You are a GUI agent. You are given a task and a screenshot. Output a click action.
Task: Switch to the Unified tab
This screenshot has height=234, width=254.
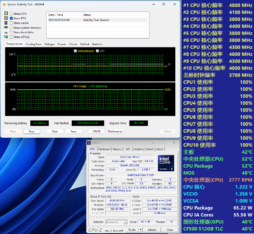pos(84,44)
